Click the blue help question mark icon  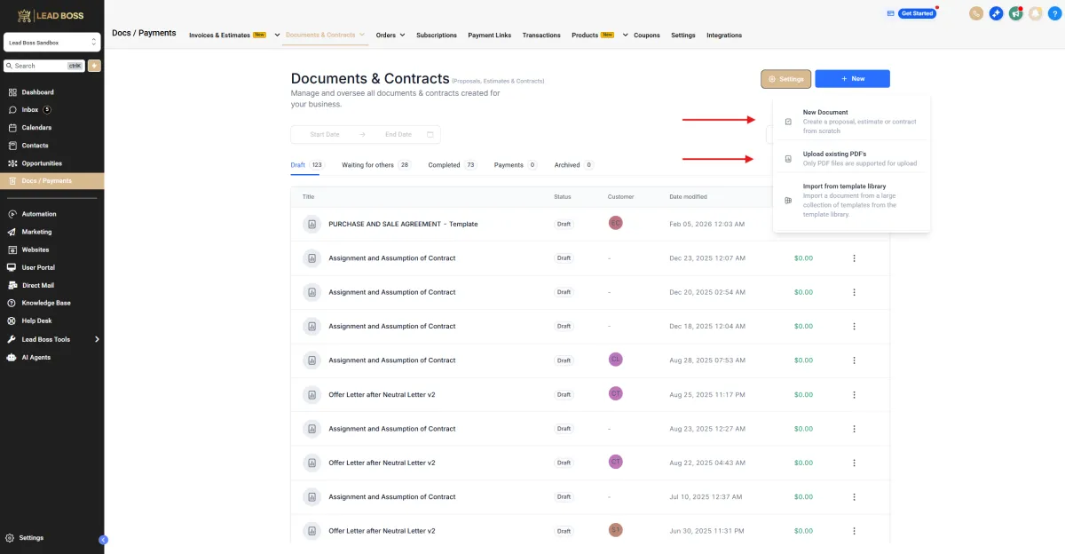(1054, 13)
